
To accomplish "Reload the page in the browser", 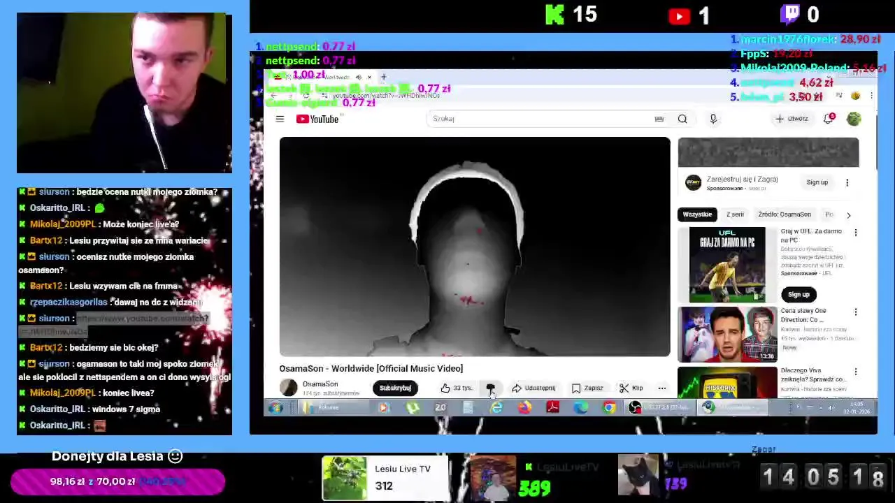I will [x=306, y=96].
